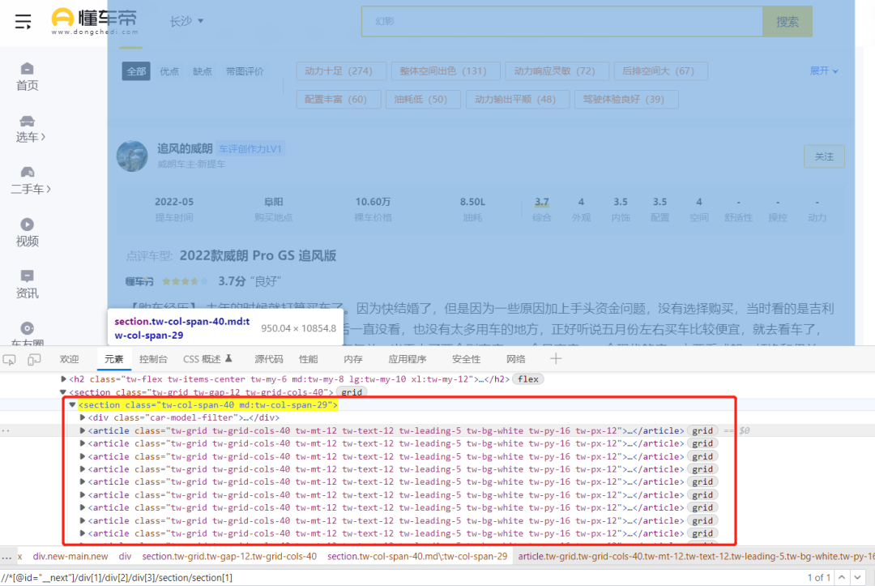Select breadcrumb section.tw-col-span-40.md\:tw-col-span-29

pos(417,557)
